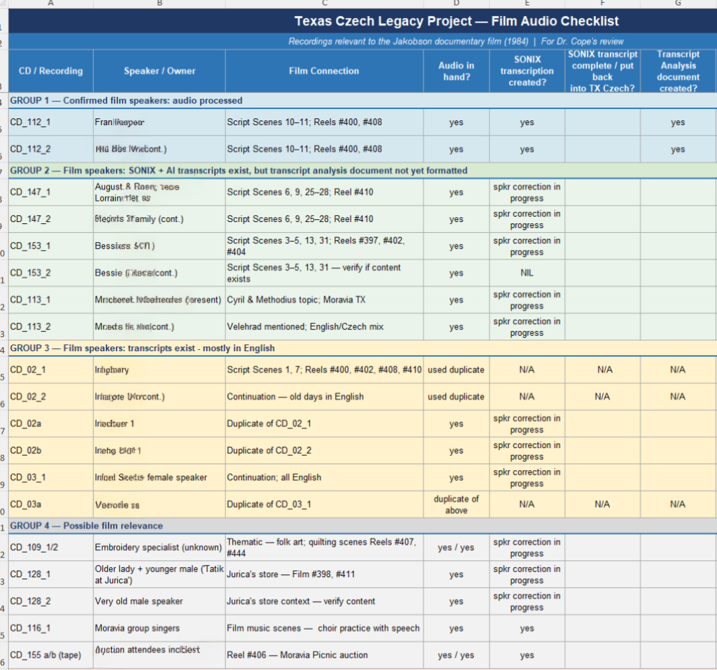Select cell CD_153_2
The width and height of the screenshot is (717, 670).
[50, 273]
